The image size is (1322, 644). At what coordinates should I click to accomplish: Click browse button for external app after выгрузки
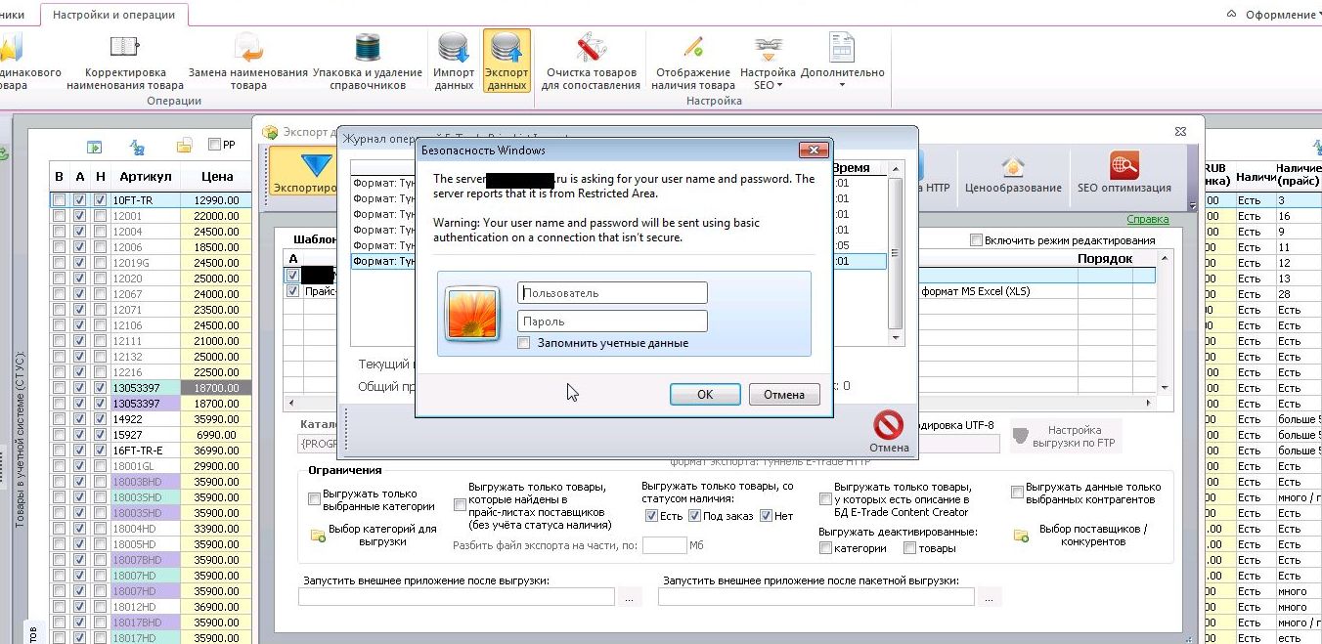[629, 597]
